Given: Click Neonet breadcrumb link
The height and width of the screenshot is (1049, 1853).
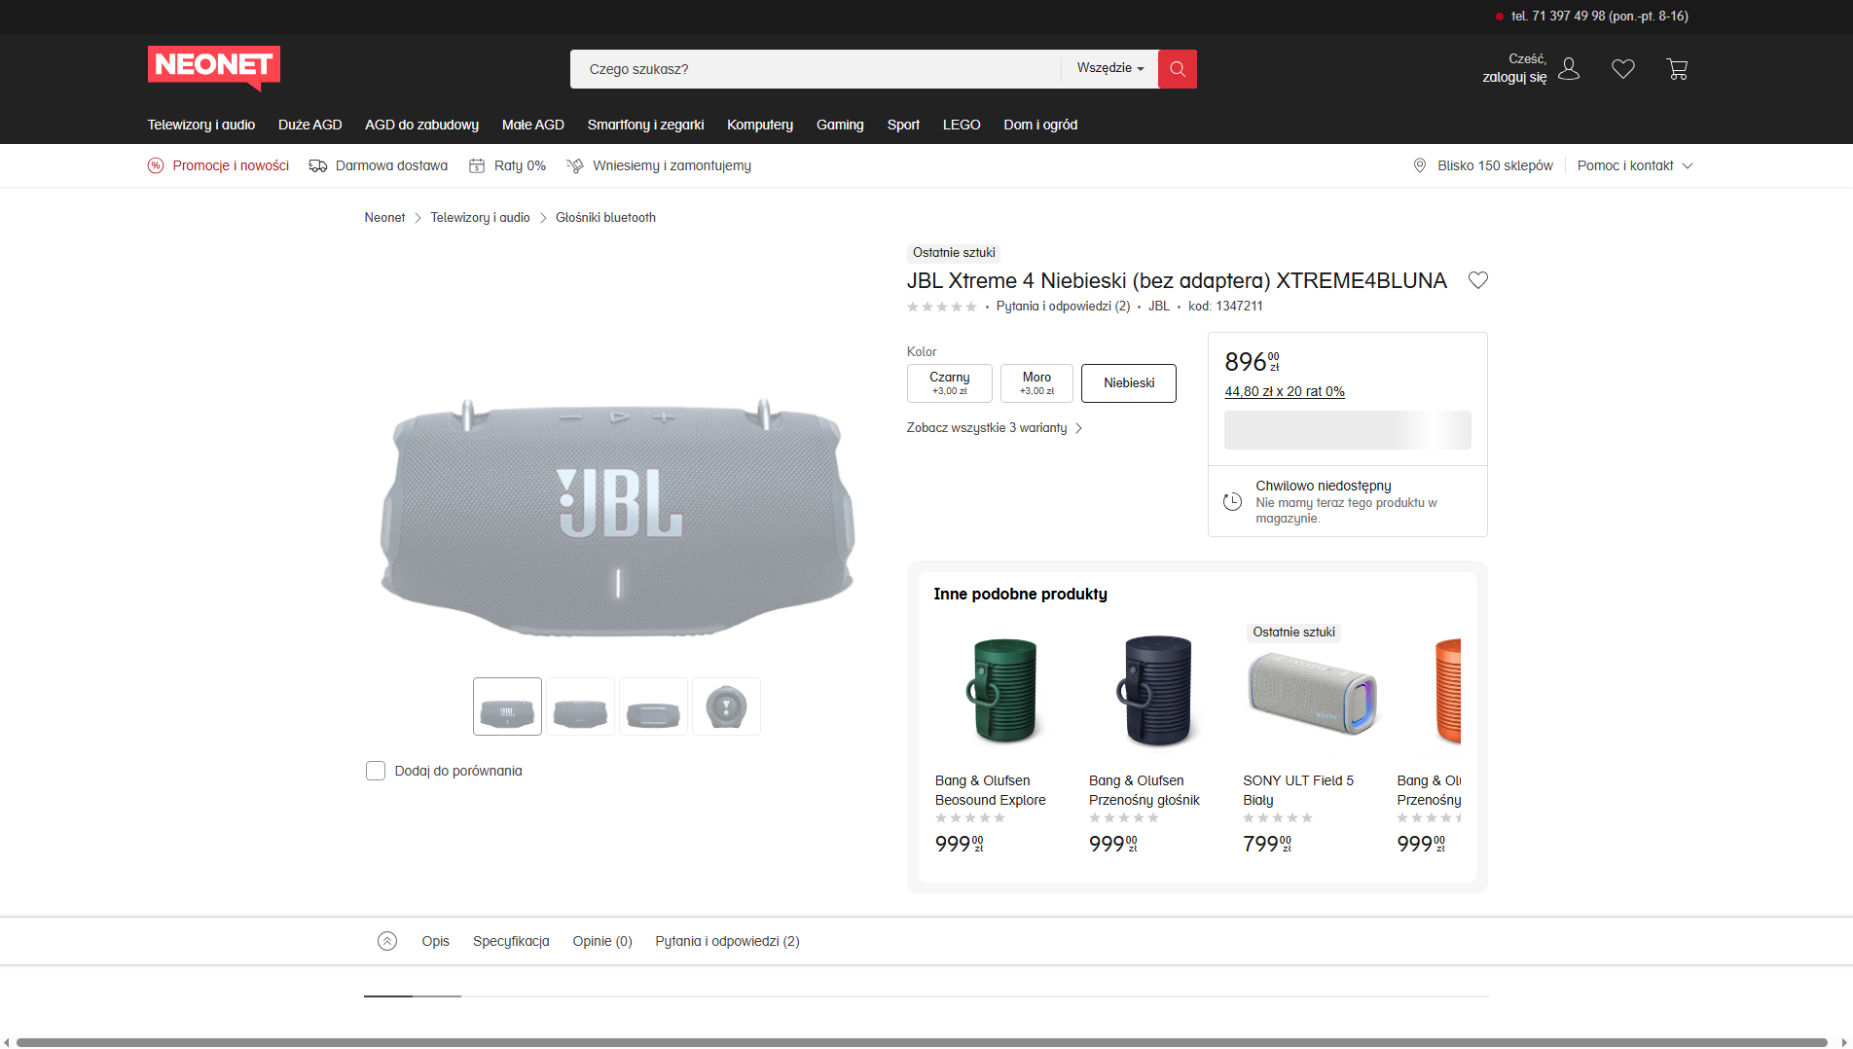Looking at the screenshot, I should pos(384,218).
